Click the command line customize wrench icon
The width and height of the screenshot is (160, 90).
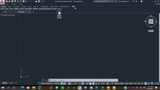click(x=47, y=80)
